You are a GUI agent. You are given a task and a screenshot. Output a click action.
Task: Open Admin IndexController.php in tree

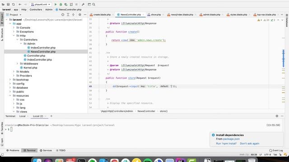pos(43,48)
